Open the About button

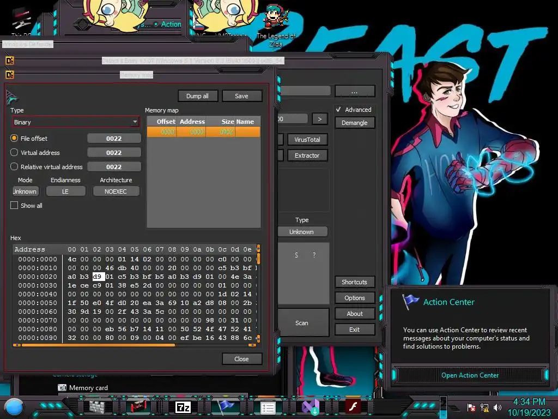(x=354, y=314)
